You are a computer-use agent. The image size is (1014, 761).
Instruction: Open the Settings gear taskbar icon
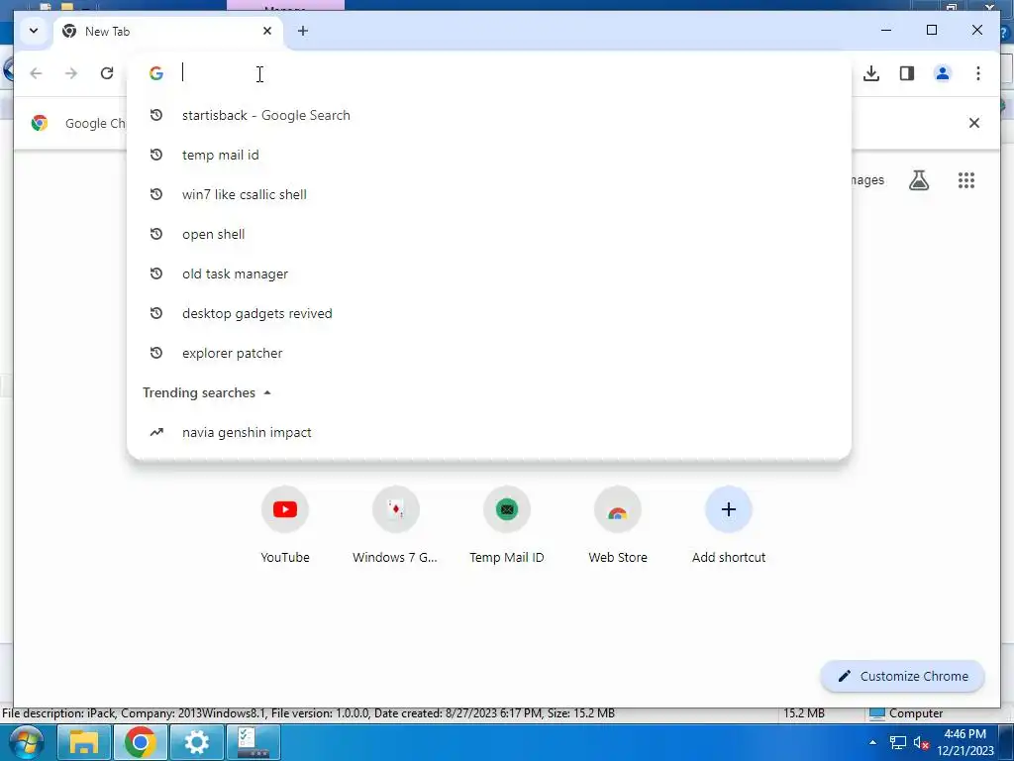point(197,741)
